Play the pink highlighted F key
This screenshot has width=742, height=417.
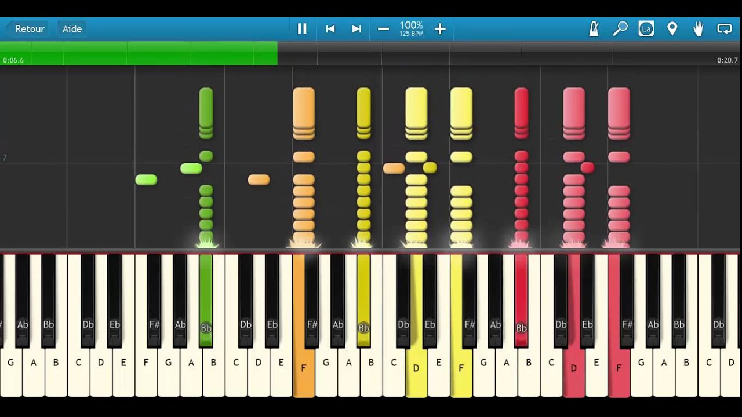(x=619, y=367)
